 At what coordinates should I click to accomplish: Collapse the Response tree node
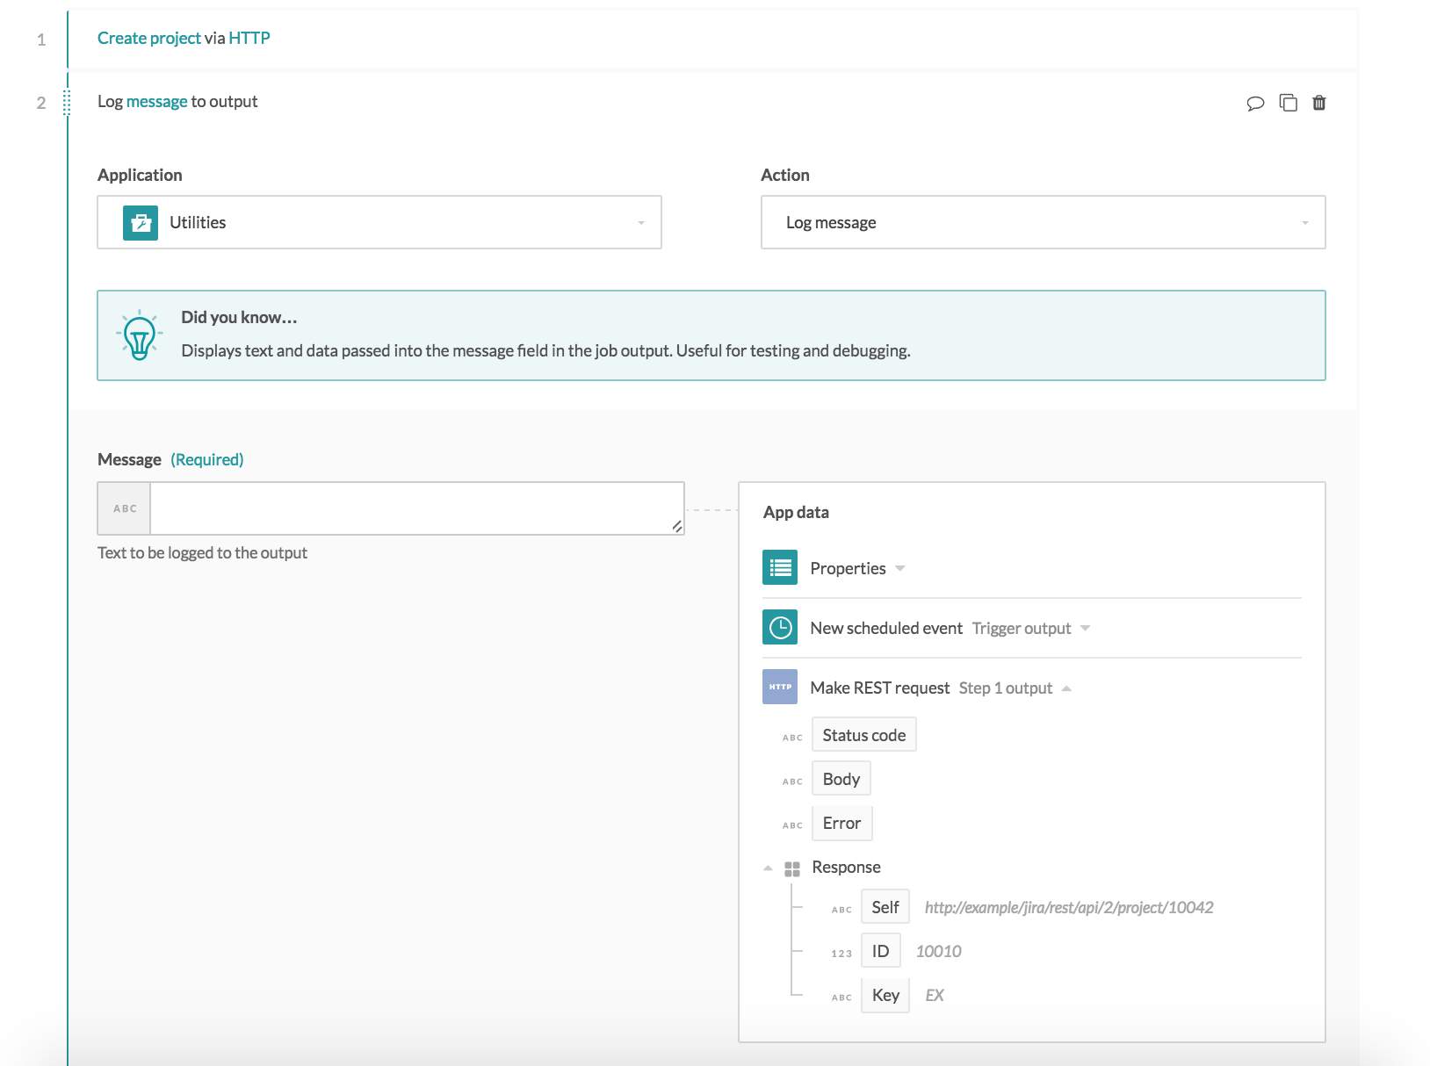[768, 868]
